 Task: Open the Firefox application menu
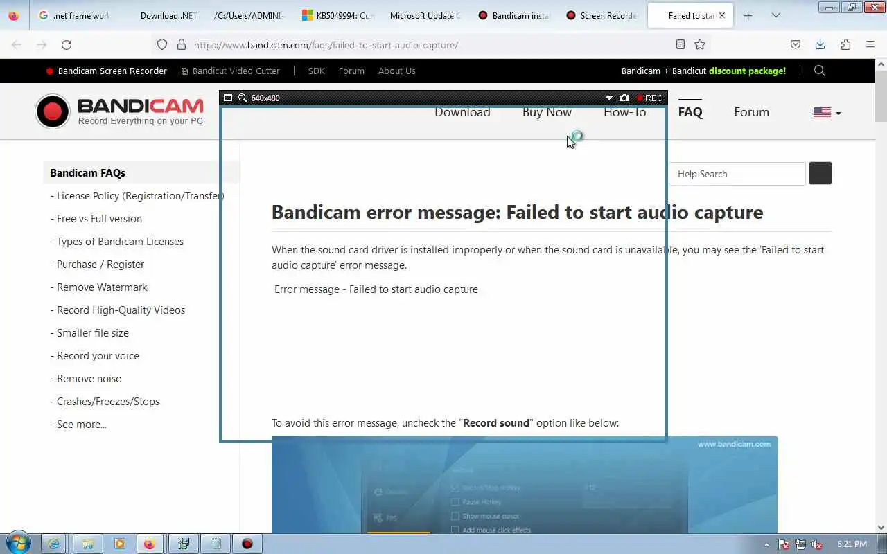click(x=870, y=44)
